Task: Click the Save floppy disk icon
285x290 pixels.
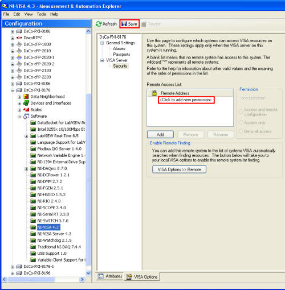Action: point(124,24)
